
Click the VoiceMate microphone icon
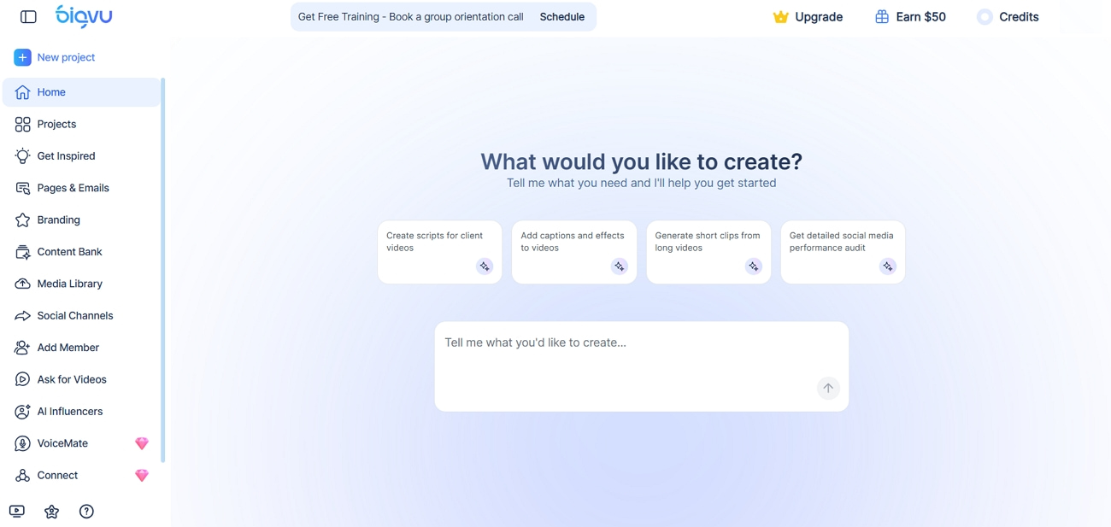pyautogui.click(x=22, y=443)
